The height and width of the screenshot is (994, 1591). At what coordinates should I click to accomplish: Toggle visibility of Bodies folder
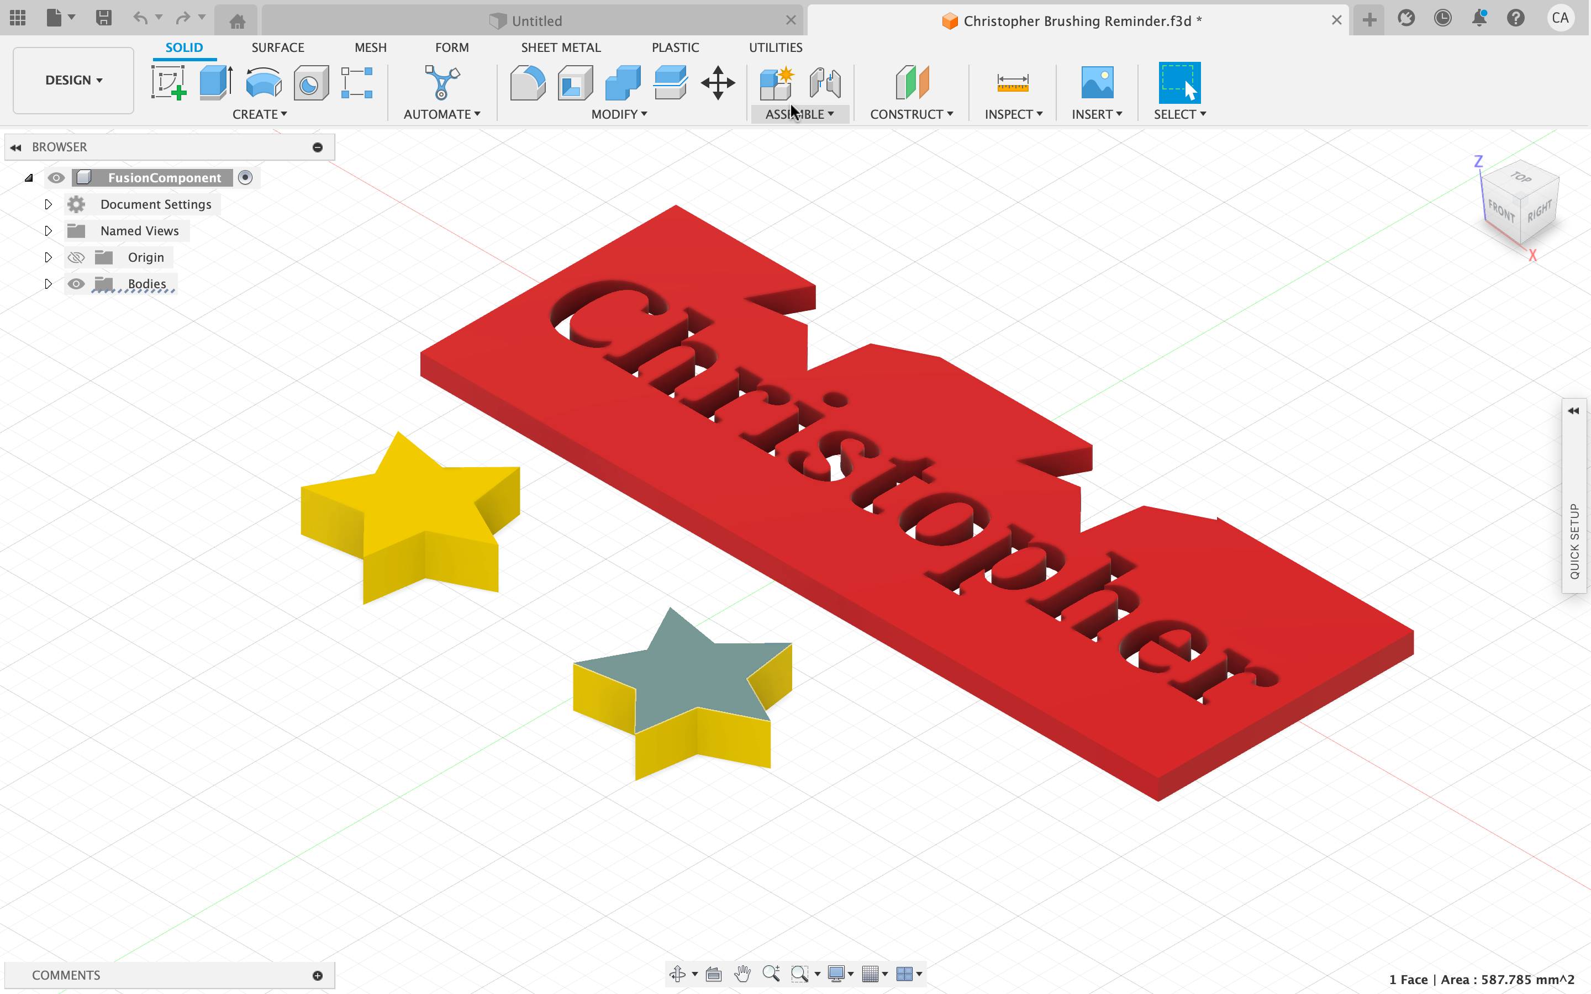(77, 283)
